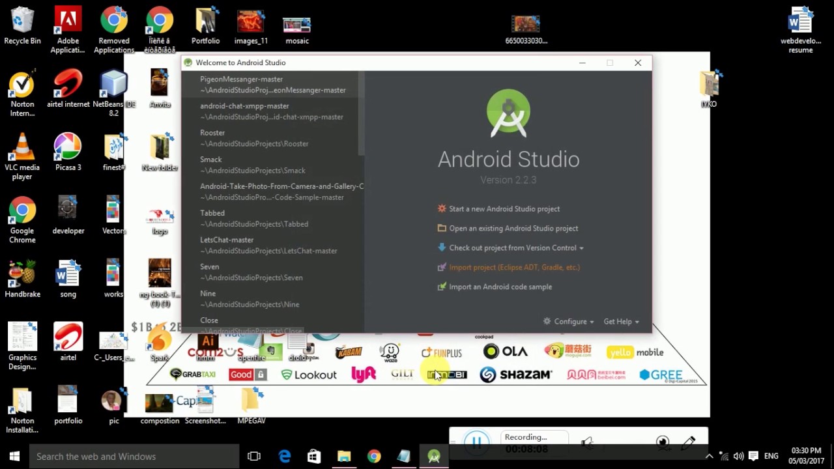The image size is (834, 469).
Task: Select the Handbrake desktop shortcut
Action: 22,279
